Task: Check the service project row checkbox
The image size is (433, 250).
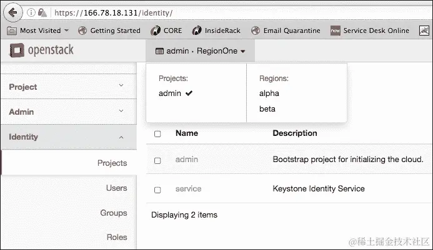Action: coord(157,190)
